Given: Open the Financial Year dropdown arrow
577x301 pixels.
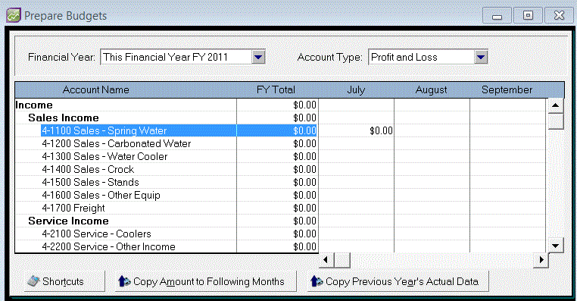Looking at the screenshot, I should [259, 57].
